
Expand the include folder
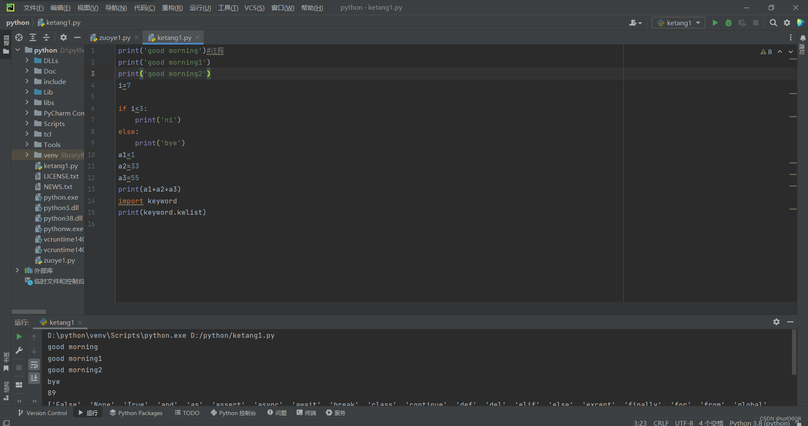click(x=27, y=82)
